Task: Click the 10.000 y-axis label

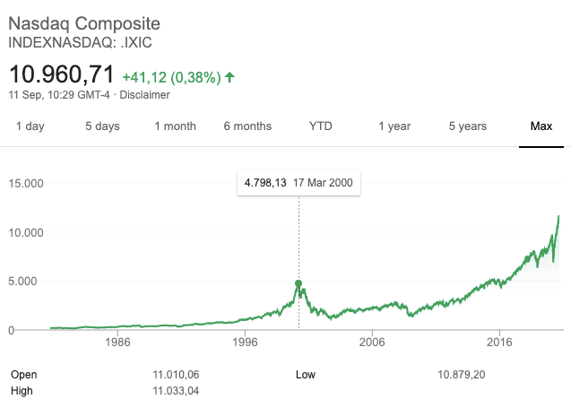Action: pos(26,232)
